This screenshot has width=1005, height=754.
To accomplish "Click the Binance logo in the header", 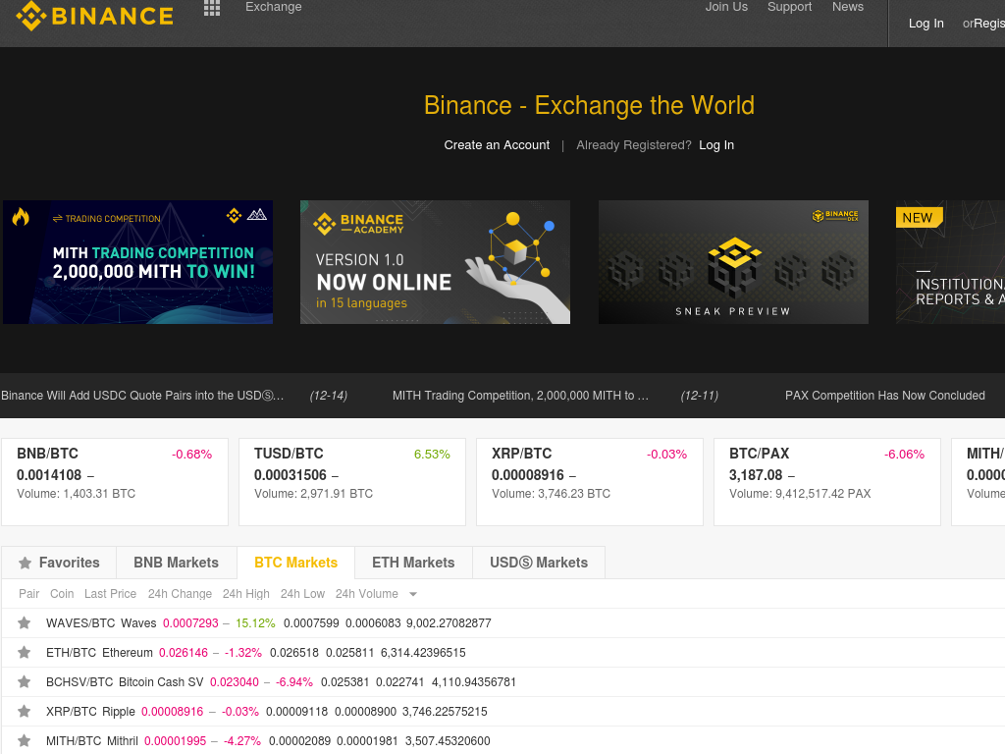I will (x=94, y=16).
